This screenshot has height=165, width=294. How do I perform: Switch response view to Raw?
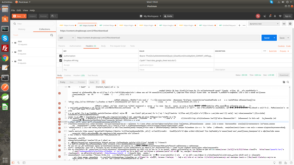click(72, 82)
